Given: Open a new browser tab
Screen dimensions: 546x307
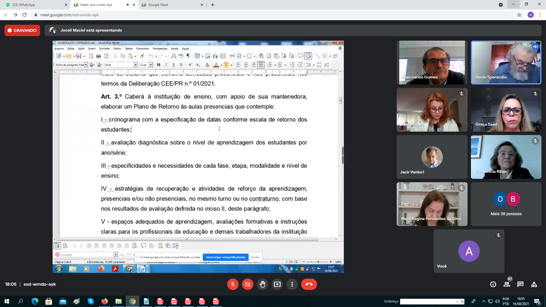Looking at the screenshot, I should [213, 5].
